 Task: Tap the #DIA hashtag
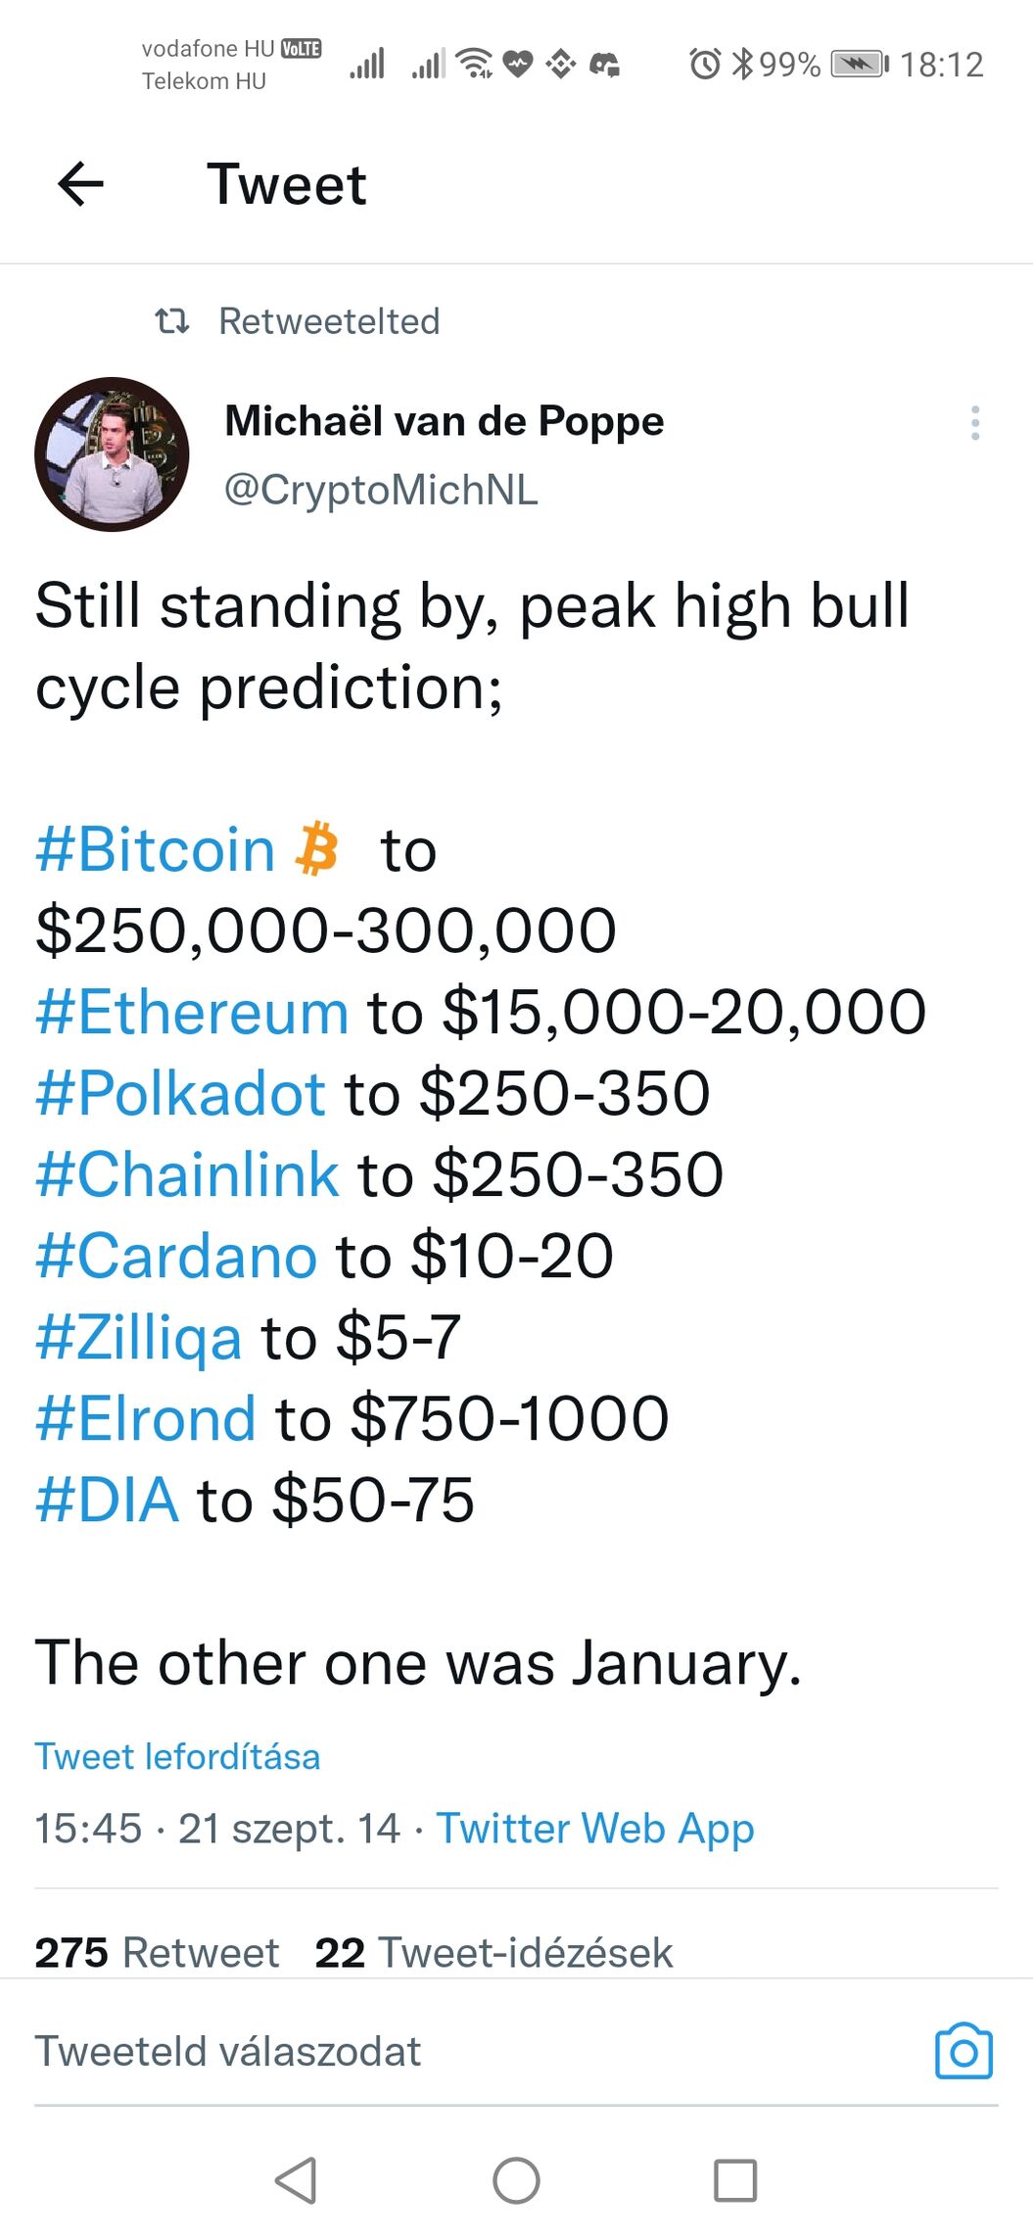pyautogui.click(x=108, y=1501)
